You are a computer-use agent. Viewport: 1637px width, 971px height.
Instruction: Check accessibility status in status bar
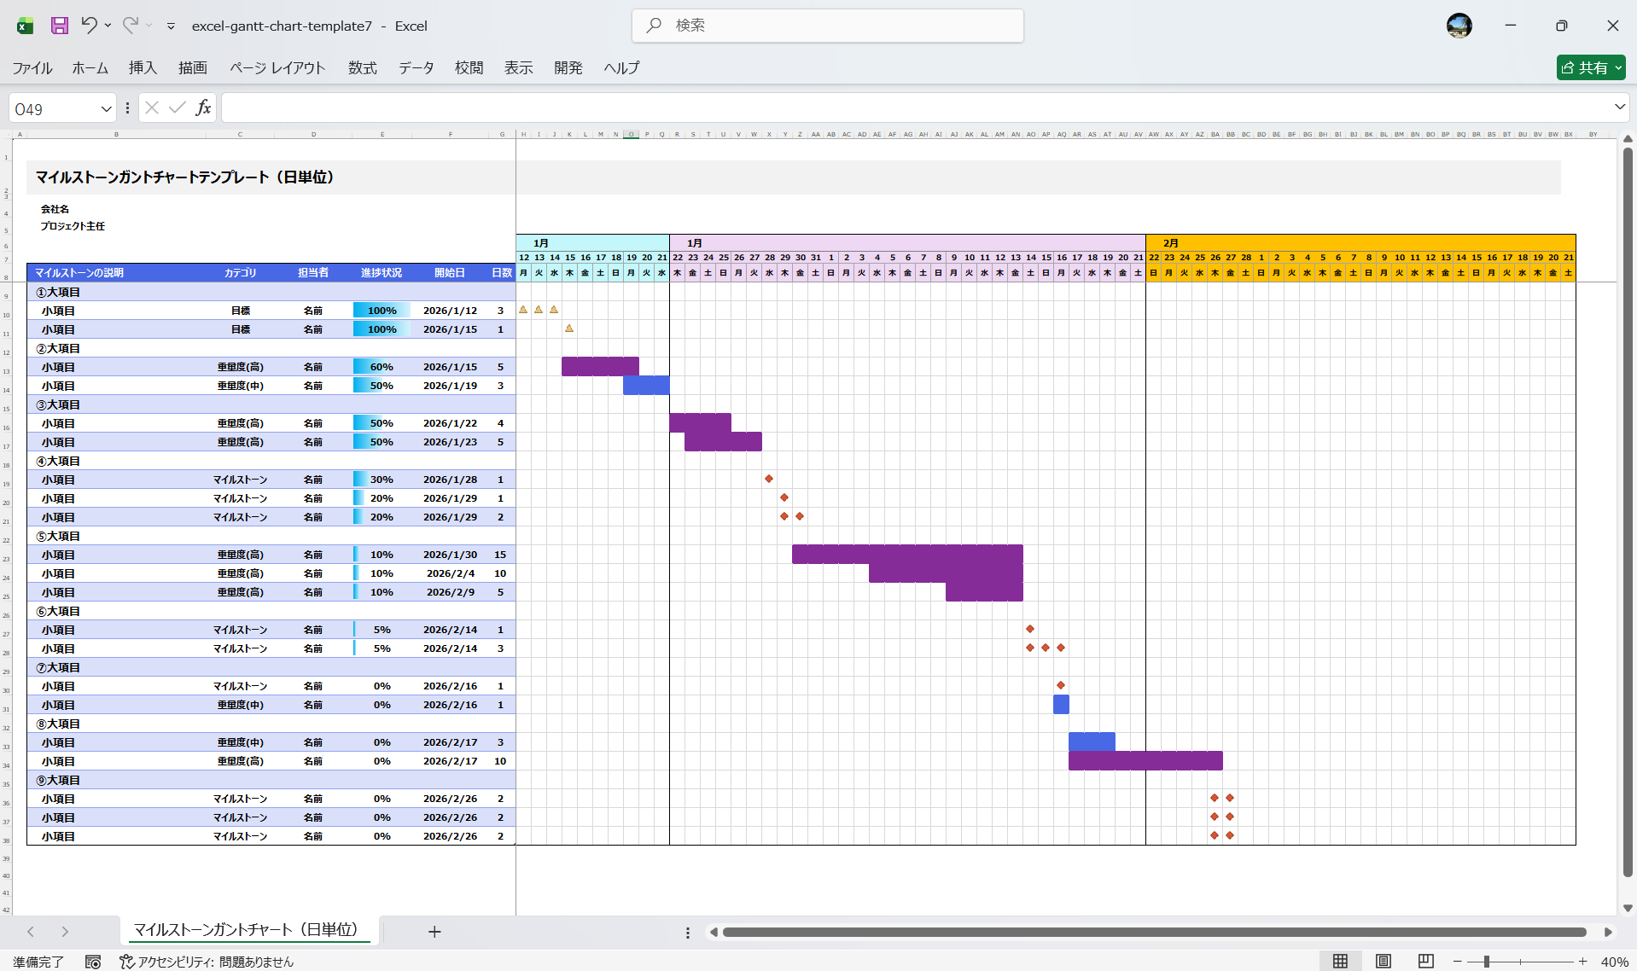[x=207, y=962]
